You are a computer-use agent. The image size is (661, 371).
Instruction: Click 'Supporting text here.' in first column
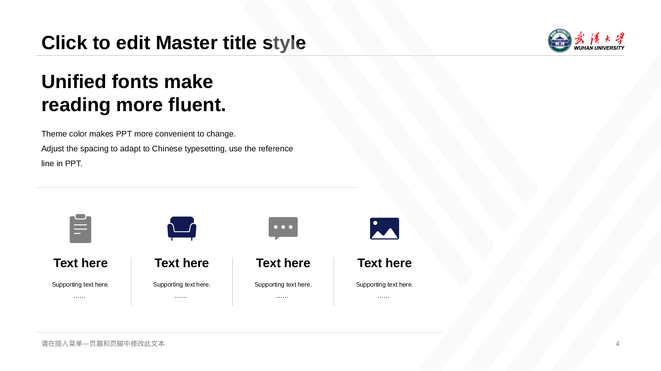click(80, 285)
